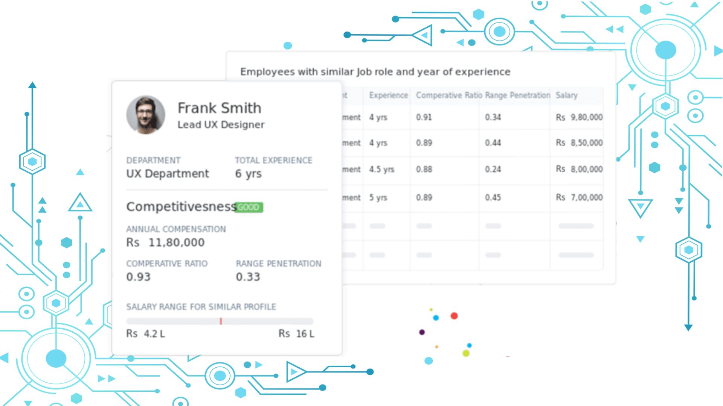
Task: Click the Experience column header
Action: point(389,95)
